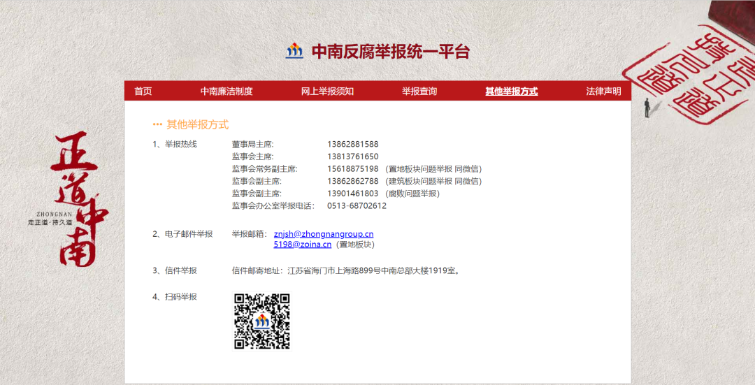Open the 法律声明 menu item
The image size is (755, 385).
603,92
